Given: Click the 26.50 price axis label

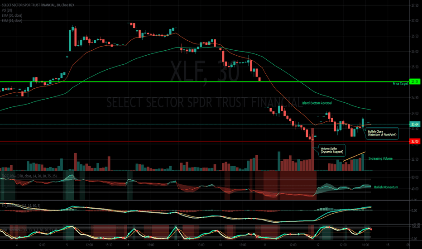Looking at the screenshot, I should 415,36.
